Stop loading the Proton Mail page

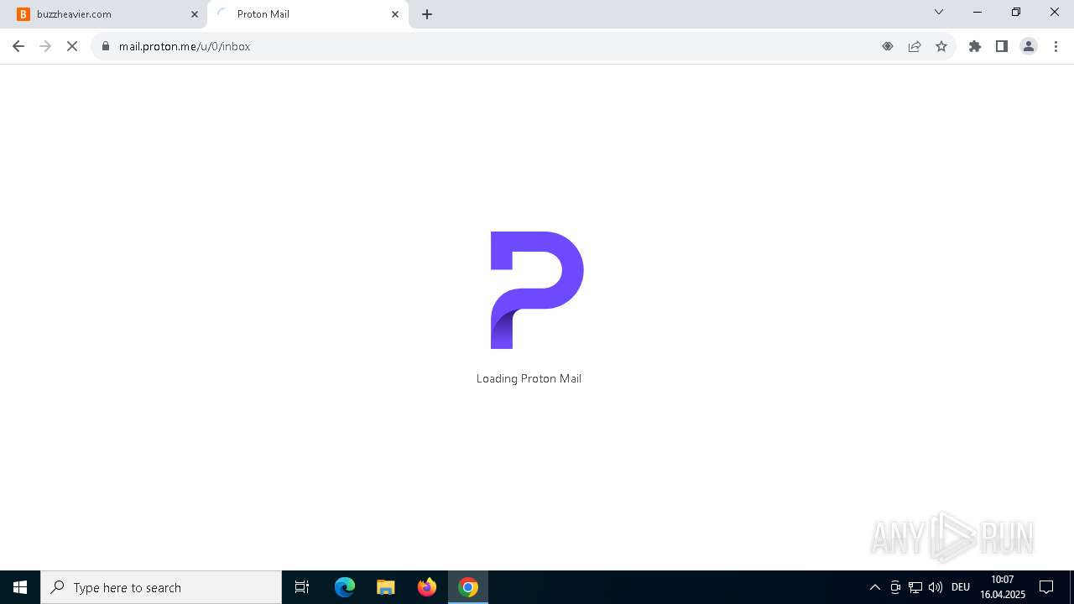[x=72, y=46]
